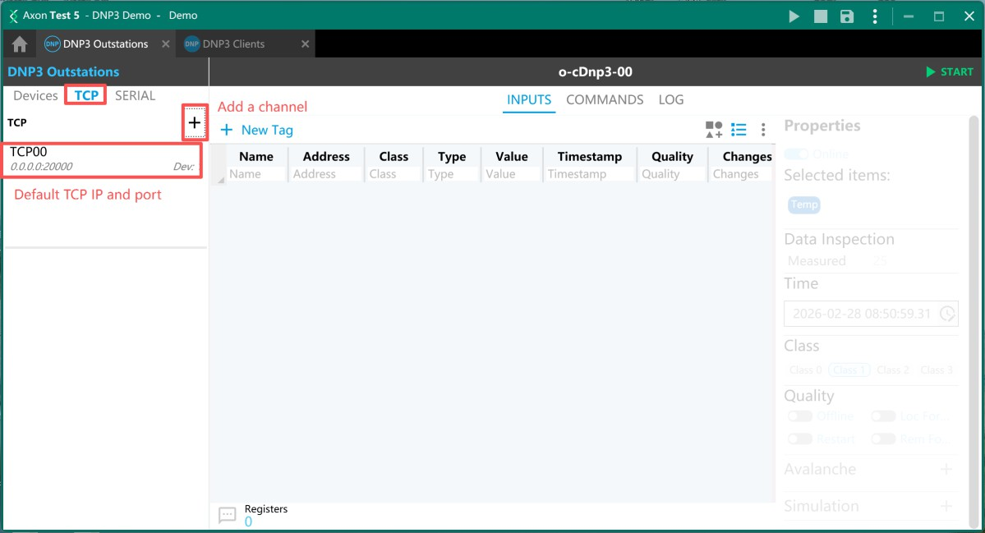The image size is (985, 533).
Task: Click the plus icon to add a TCP channel
Action: pyautogui.click(x=195, y=123)
